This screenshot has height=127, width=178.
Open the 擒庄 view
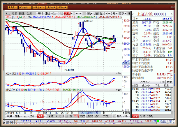22,14
